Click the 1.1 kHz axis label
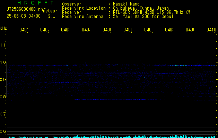 (3, 45)
